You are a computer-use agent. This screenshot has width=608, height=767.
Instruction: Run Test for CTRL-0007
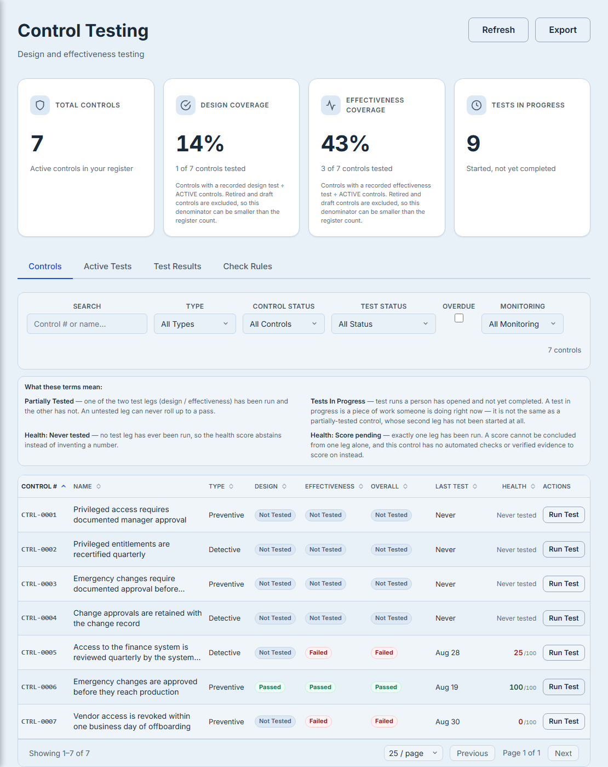pos(564,721)
